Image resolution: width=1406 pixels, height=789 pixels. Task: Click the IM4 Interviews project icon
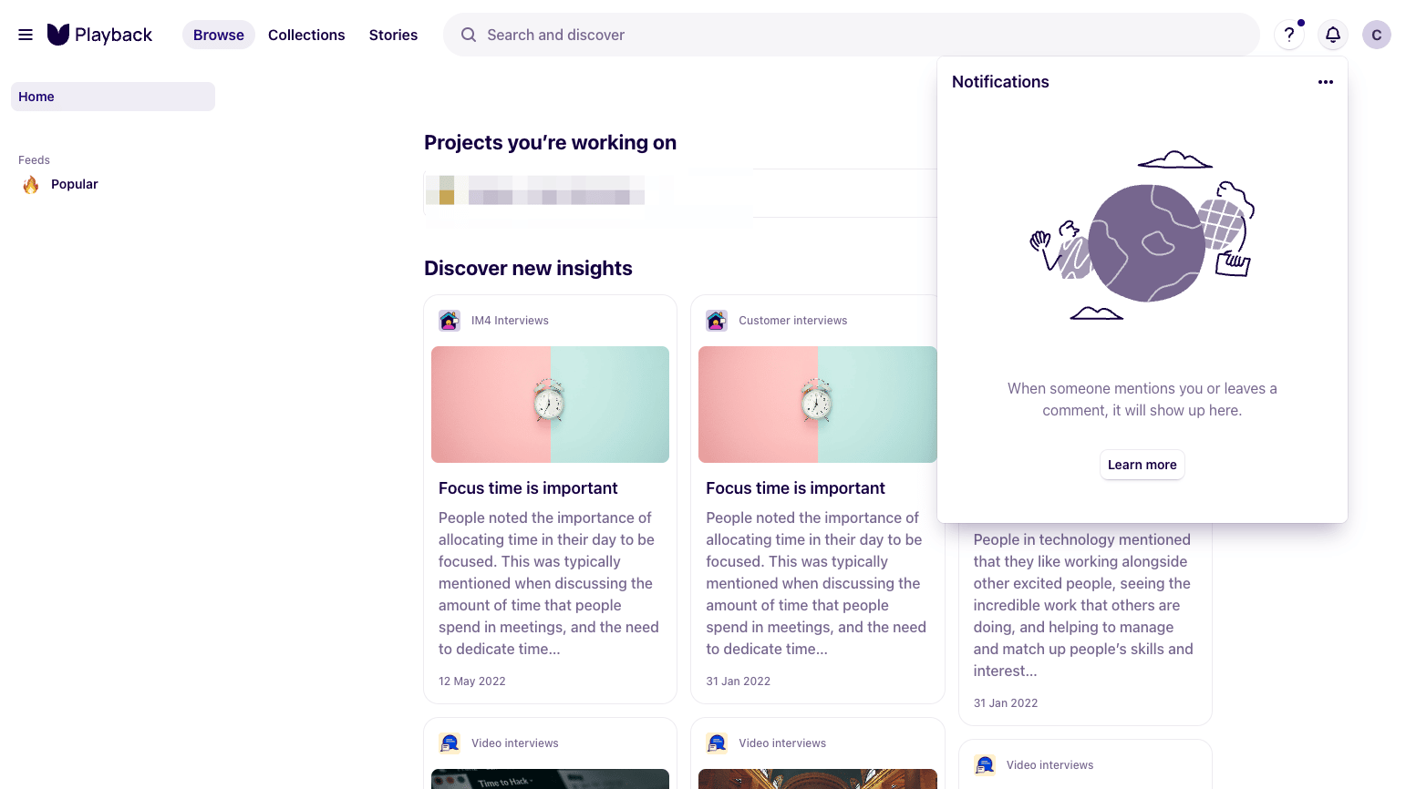coord(449,320)
